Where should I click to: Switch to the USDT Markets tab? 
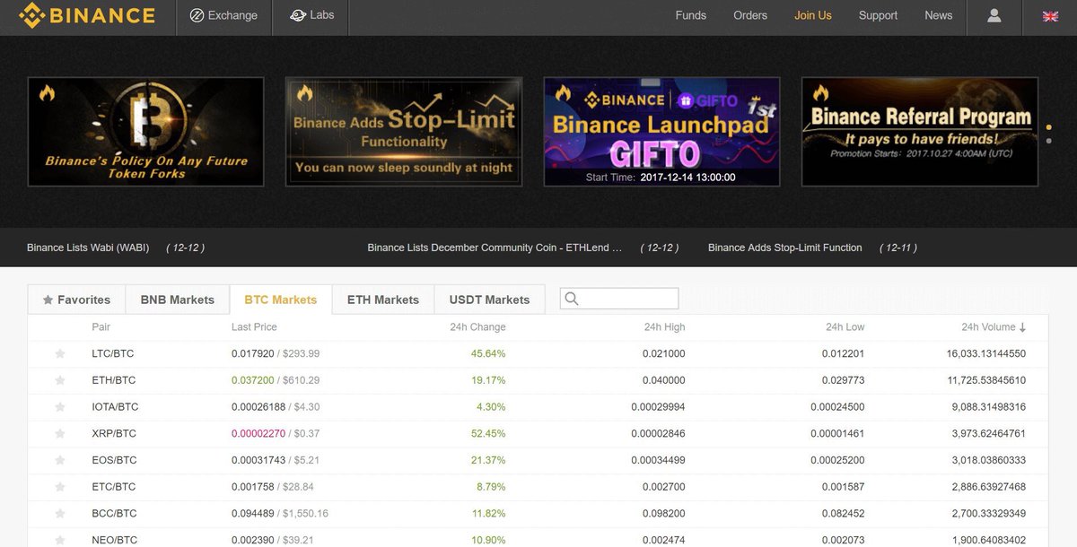489,300
